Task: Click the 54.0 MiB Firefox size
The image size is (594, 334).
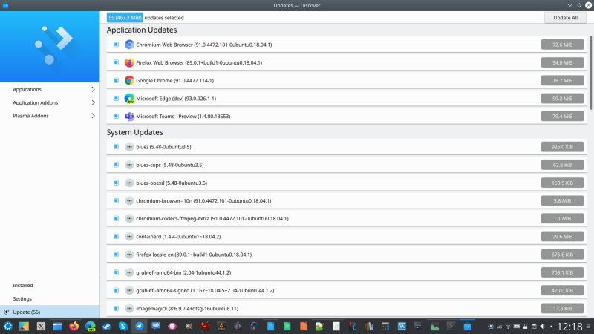Action: (562, 62)
